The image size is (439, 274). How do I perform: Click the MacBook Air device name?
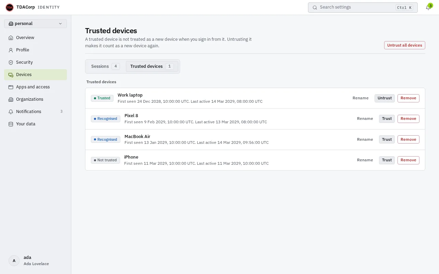(x=137, y=136)
